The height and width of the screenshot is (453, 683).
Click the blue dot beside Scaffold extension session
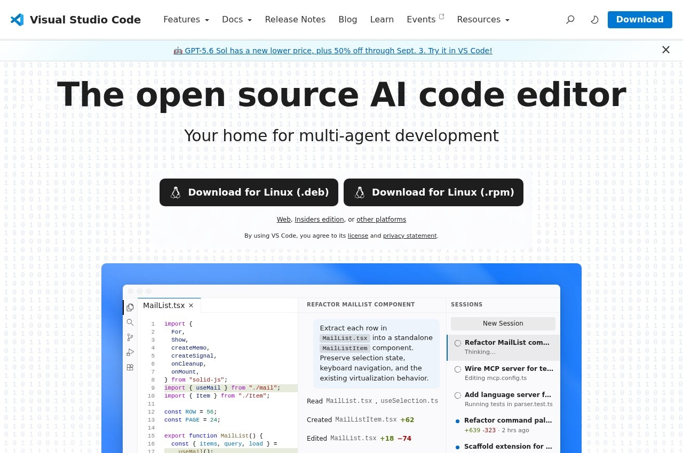[457, 447]
